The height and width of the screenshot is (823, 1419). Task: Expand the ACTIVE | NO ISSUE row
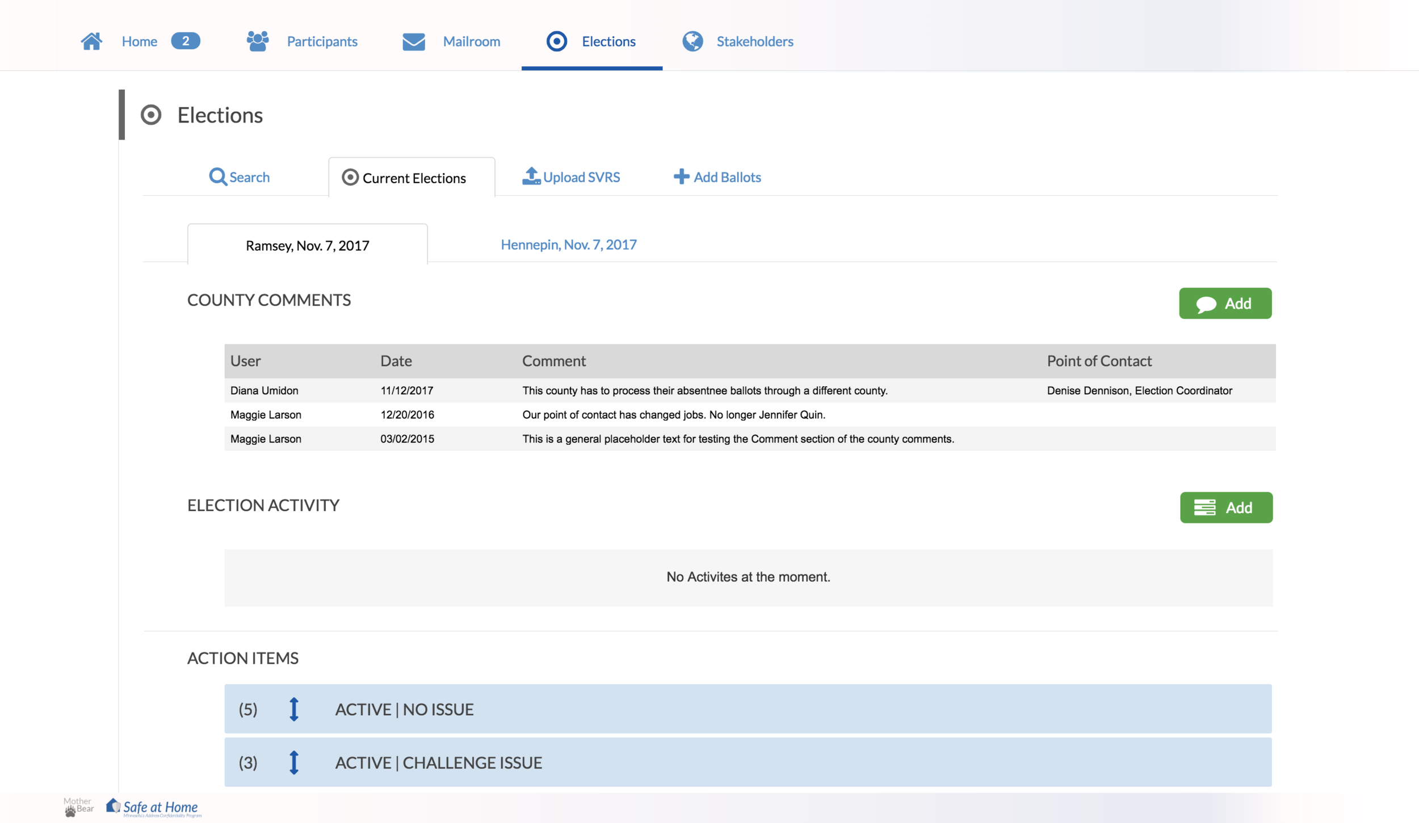[404, 709]
